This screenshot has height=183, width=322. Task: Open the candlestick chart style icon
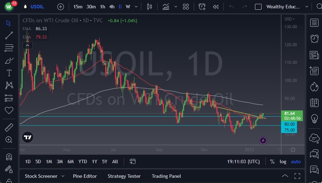(x=150, y=7)
